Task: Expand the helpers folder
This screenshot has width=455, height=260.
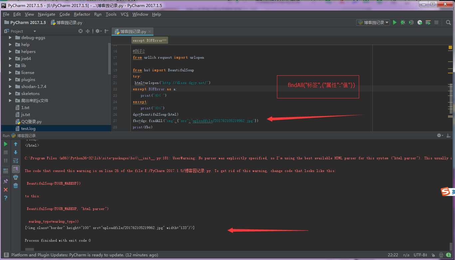Action: pos(10,52)
